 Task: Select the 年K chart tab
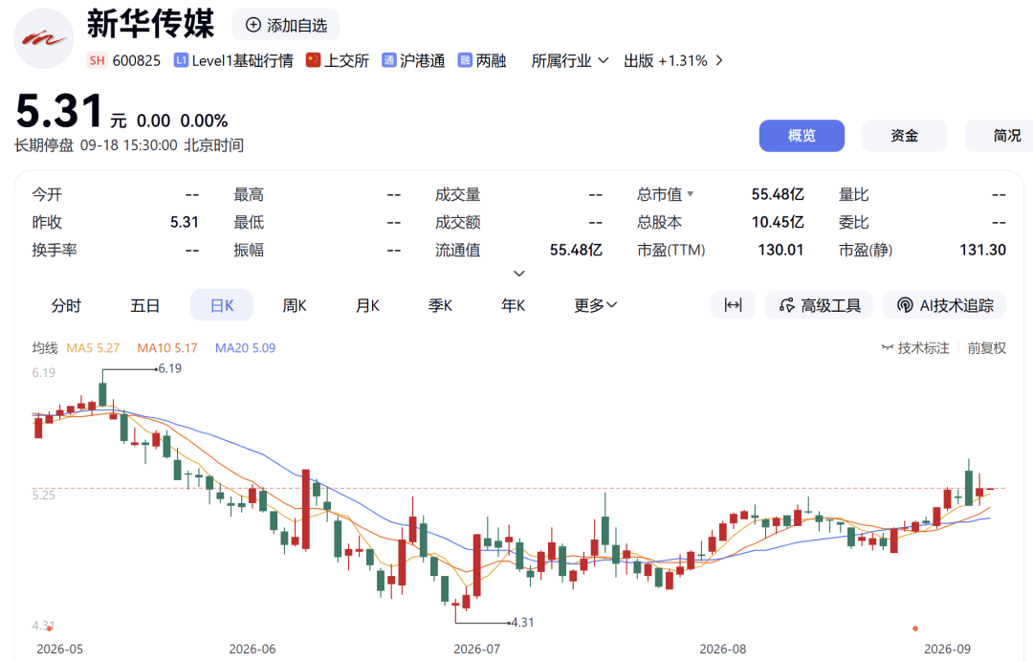(513, 305)
